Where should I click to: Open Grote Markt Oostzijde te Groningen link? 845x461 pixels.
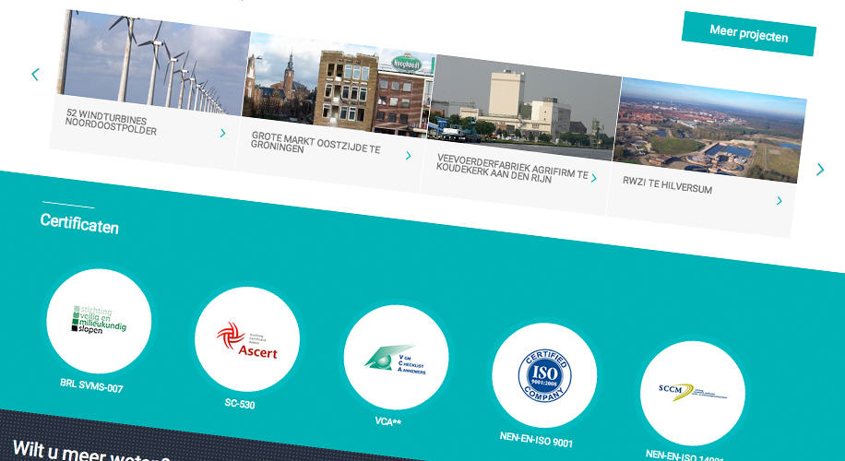[315, 143]
